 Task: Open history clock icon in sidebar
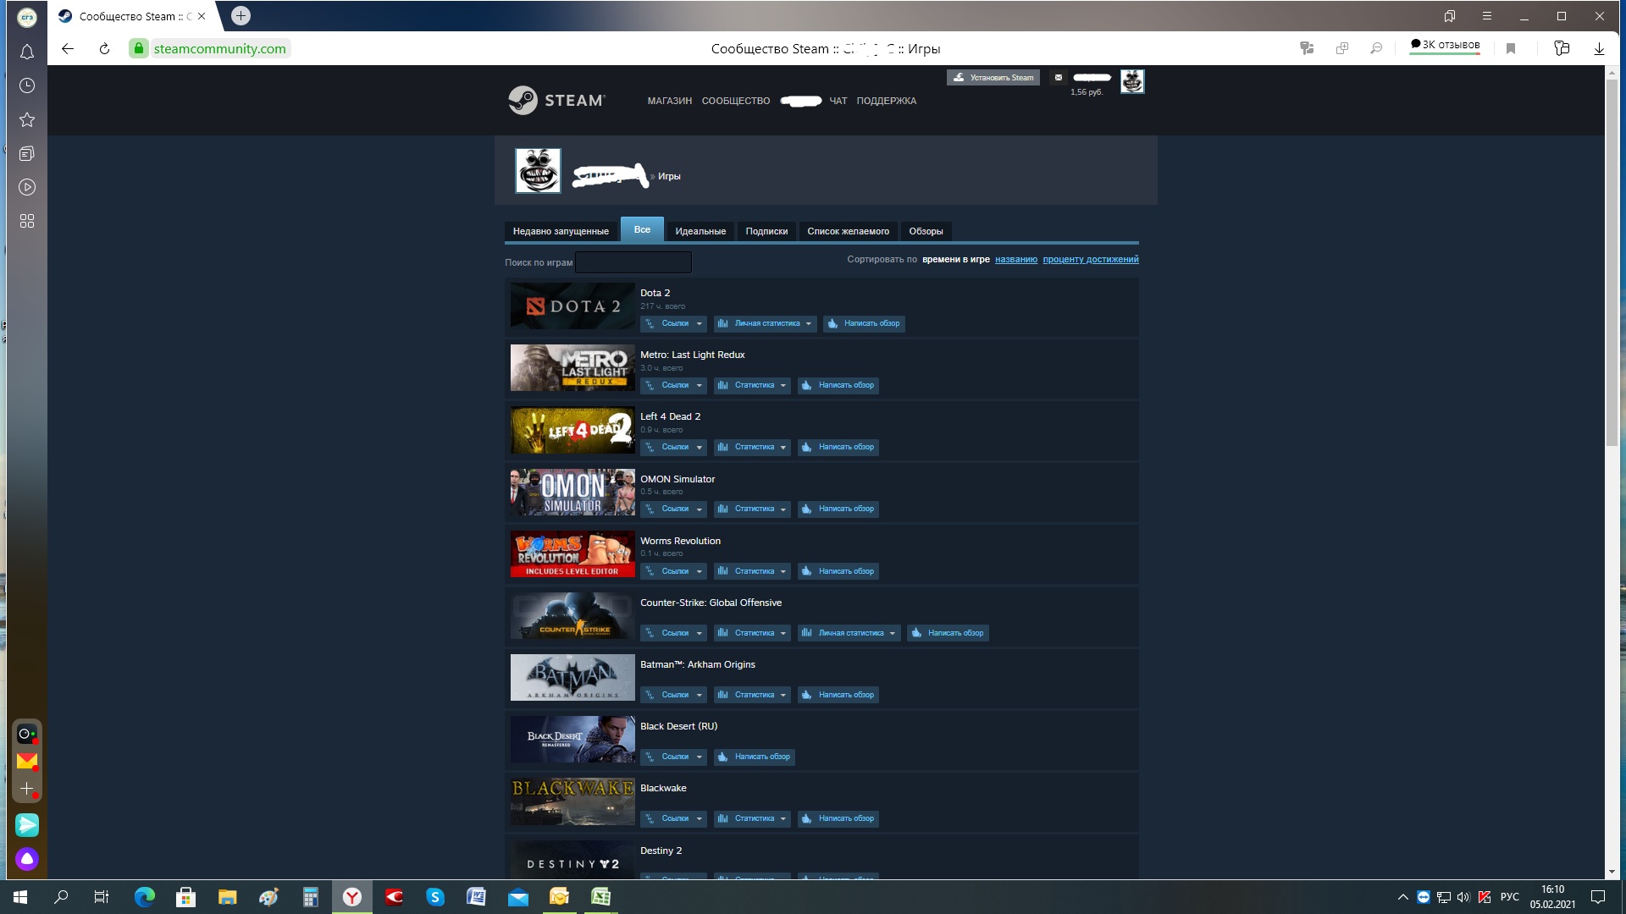27,85
